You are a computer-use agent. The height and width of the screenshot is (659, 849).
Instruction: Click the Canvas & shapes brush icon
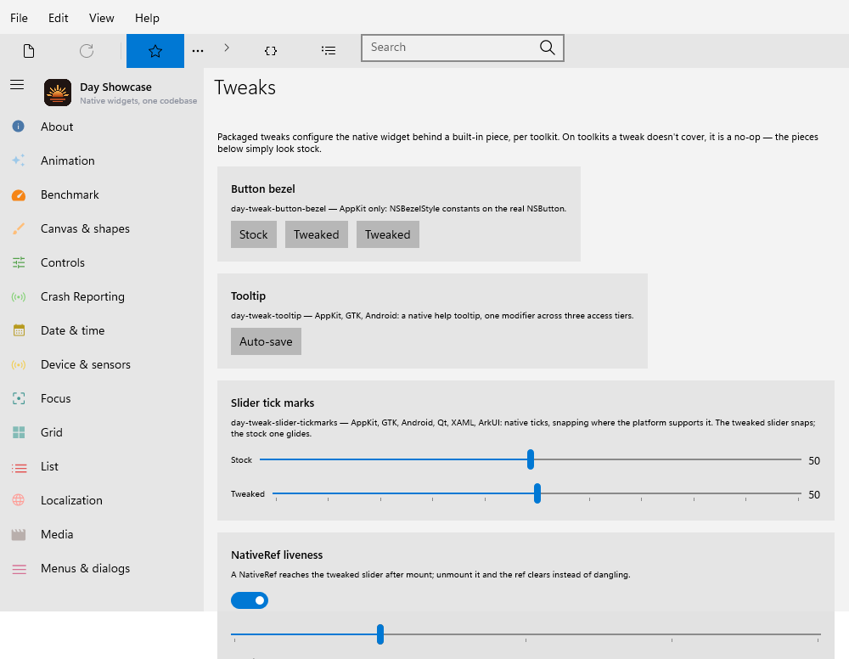point(19,228)
